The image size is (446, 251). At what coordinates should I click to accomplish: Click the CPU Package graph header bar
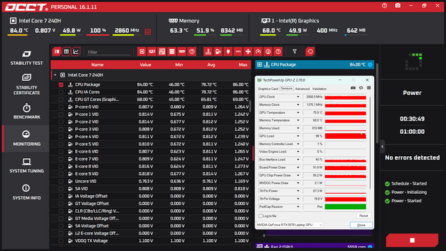(x=314, y=65)
